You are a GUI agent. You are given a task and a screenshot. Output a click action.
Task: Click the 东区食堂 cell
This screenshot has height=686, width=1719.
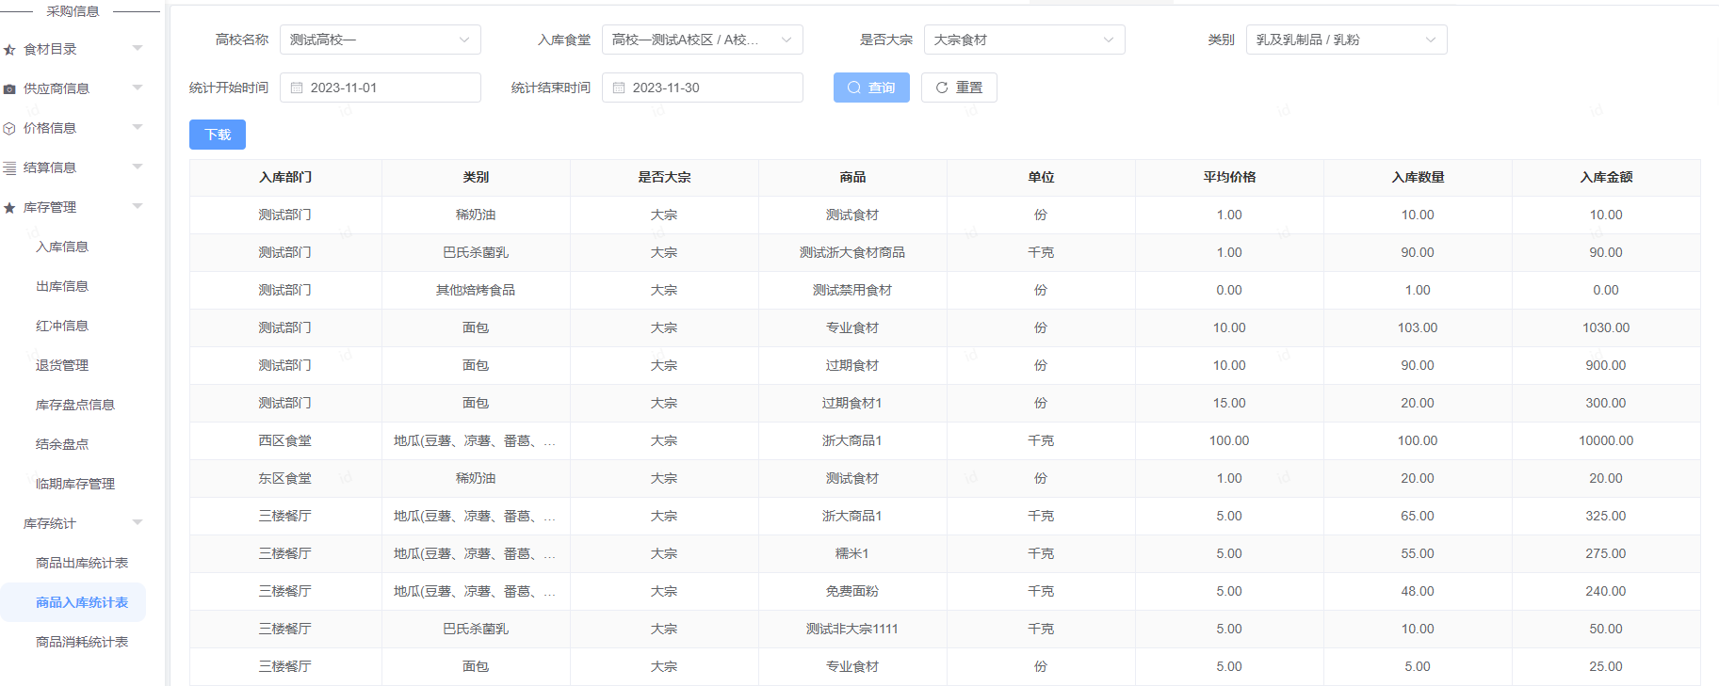pyautogui.click(x=285, y=478)
